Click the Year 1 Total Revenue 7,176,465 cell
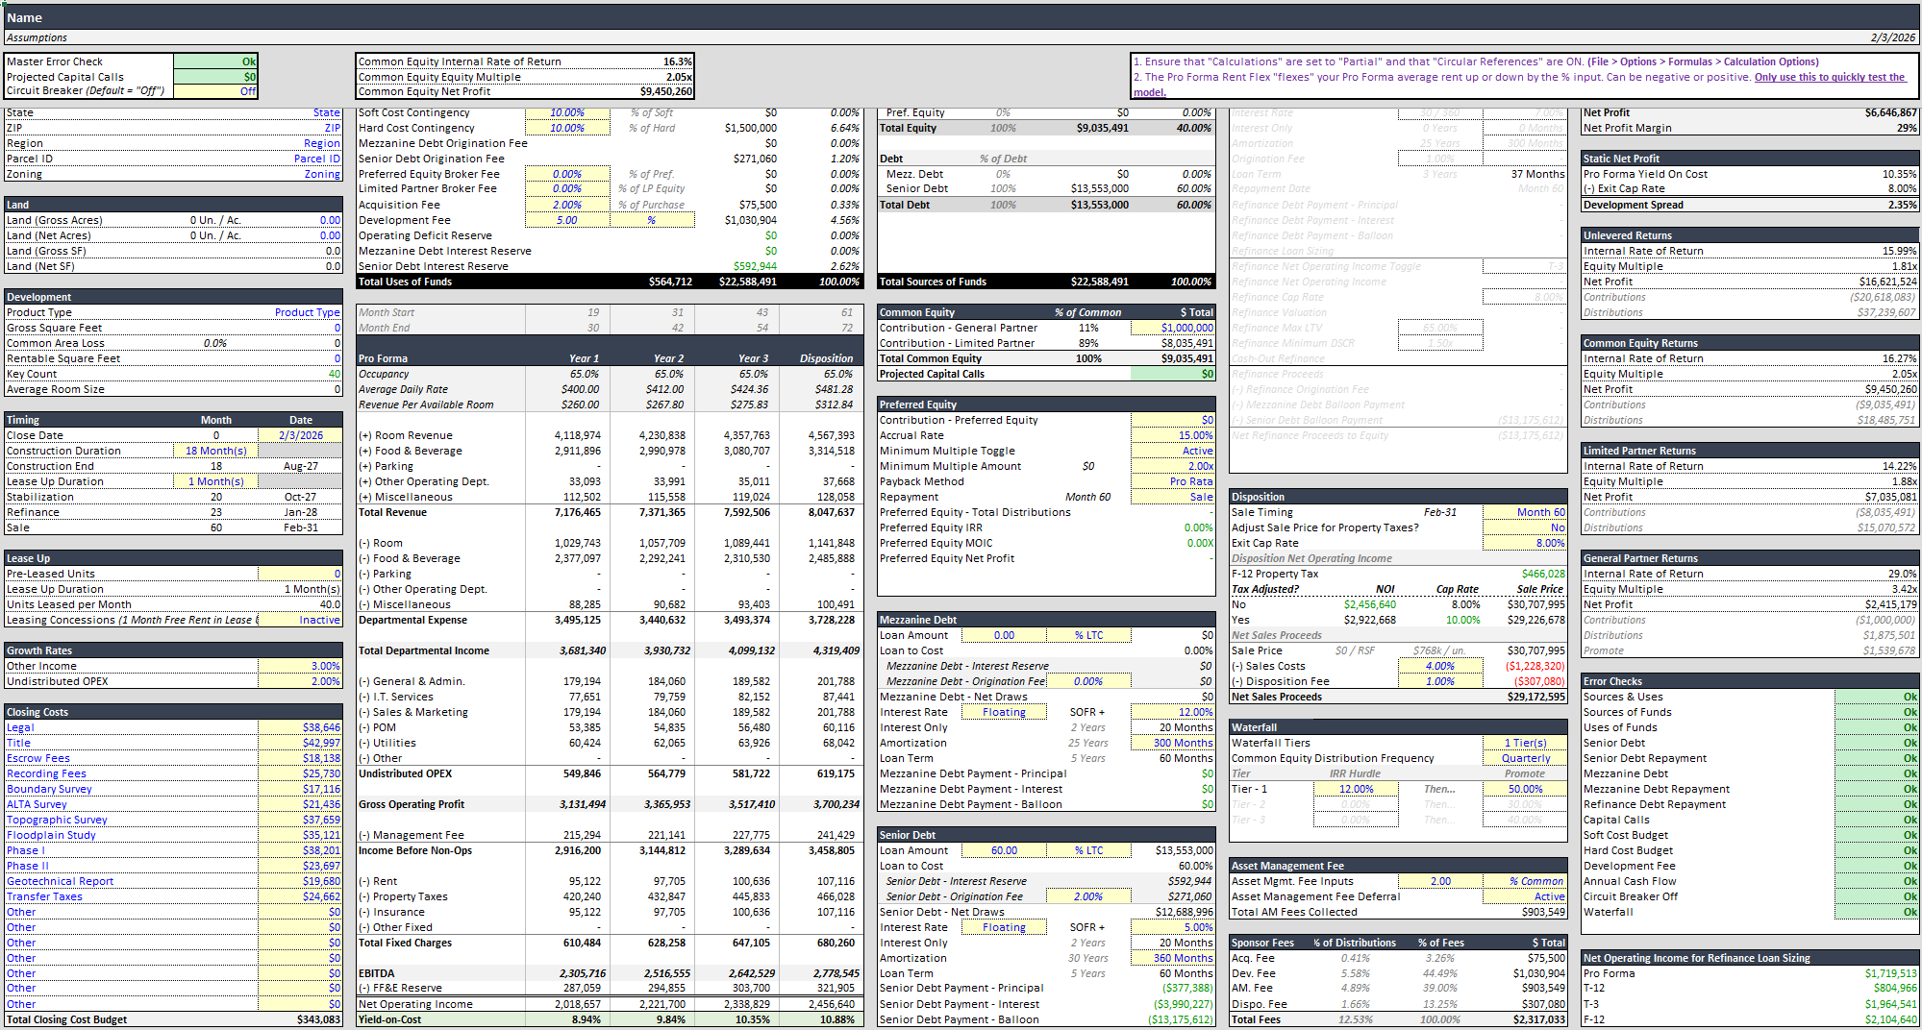1922x1030 pixels. pyautogui.click(x=567, y=512)
